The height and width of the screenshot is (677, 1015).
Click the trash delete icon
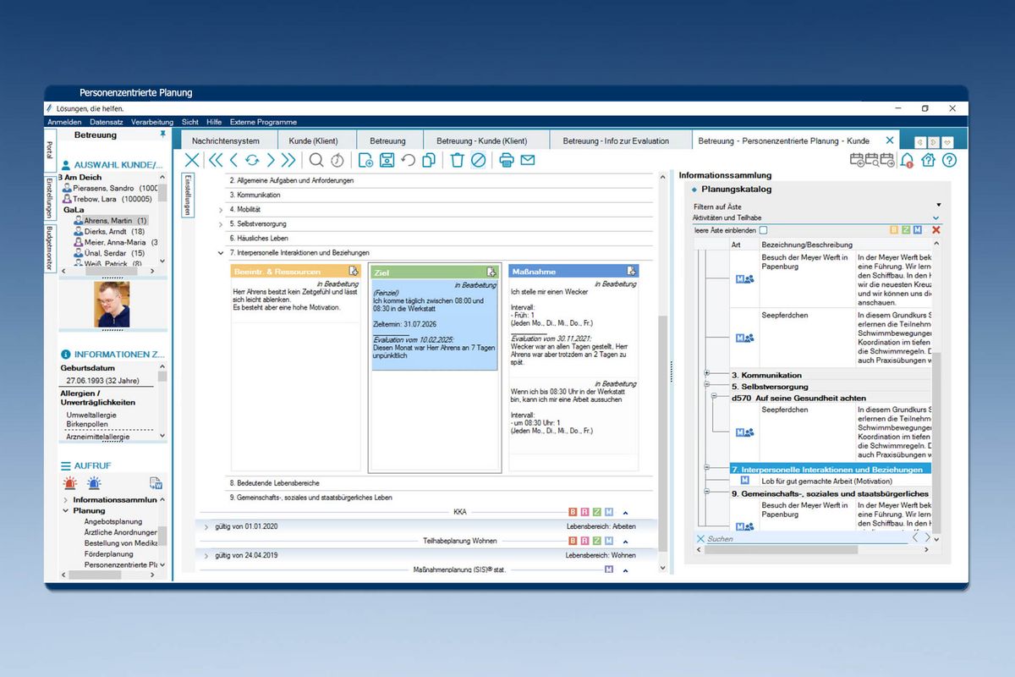[457, 160]
